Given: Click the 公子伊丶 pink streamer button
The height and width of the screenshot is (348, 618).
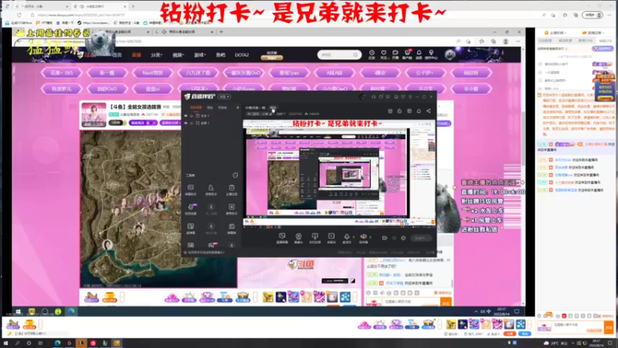Looking at the screenshot, I should tap(425, 73).
